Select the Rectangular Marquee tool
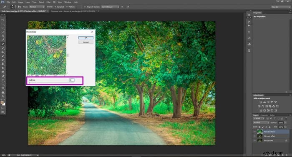The image size is (292, 157). (3, 24)
